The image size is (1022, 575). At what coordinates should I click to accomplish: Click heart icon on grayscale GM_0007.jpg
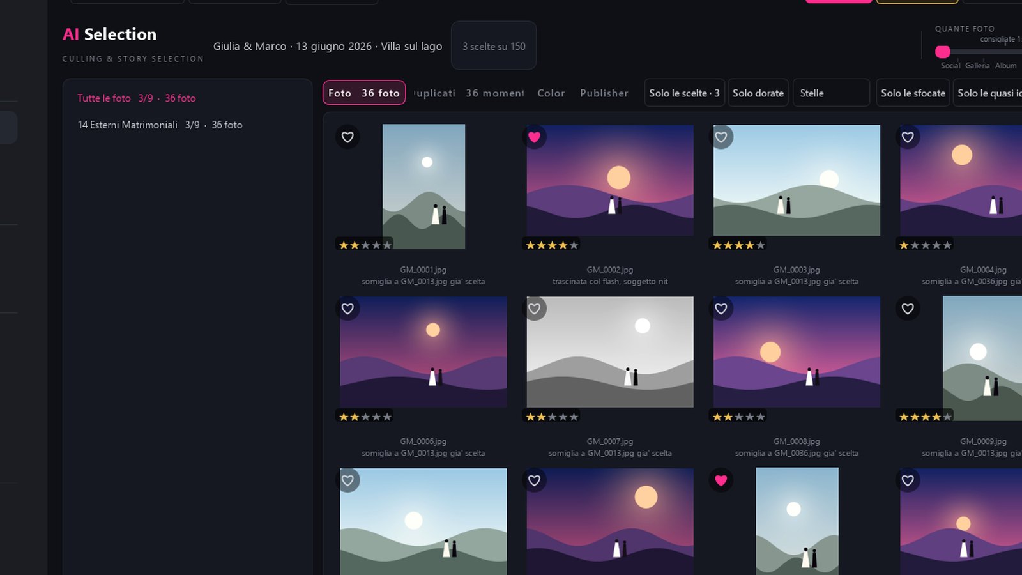point(535,309)
